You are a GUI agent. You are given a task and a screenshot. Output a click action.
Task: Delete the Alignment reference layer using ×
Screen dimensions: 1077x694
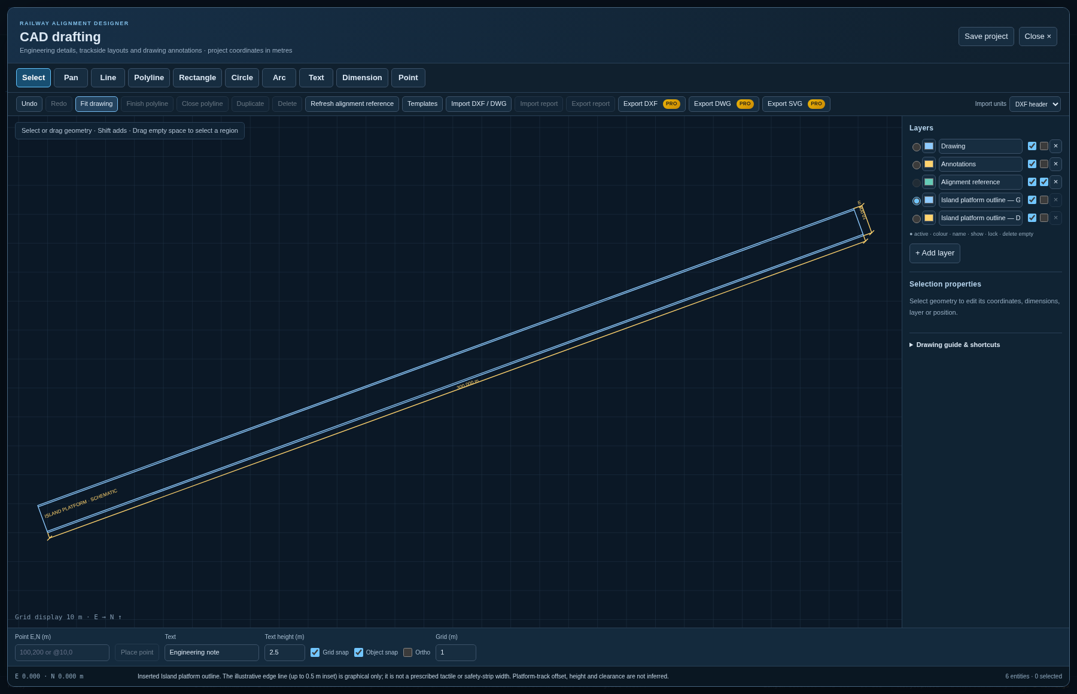[1055, 182]
